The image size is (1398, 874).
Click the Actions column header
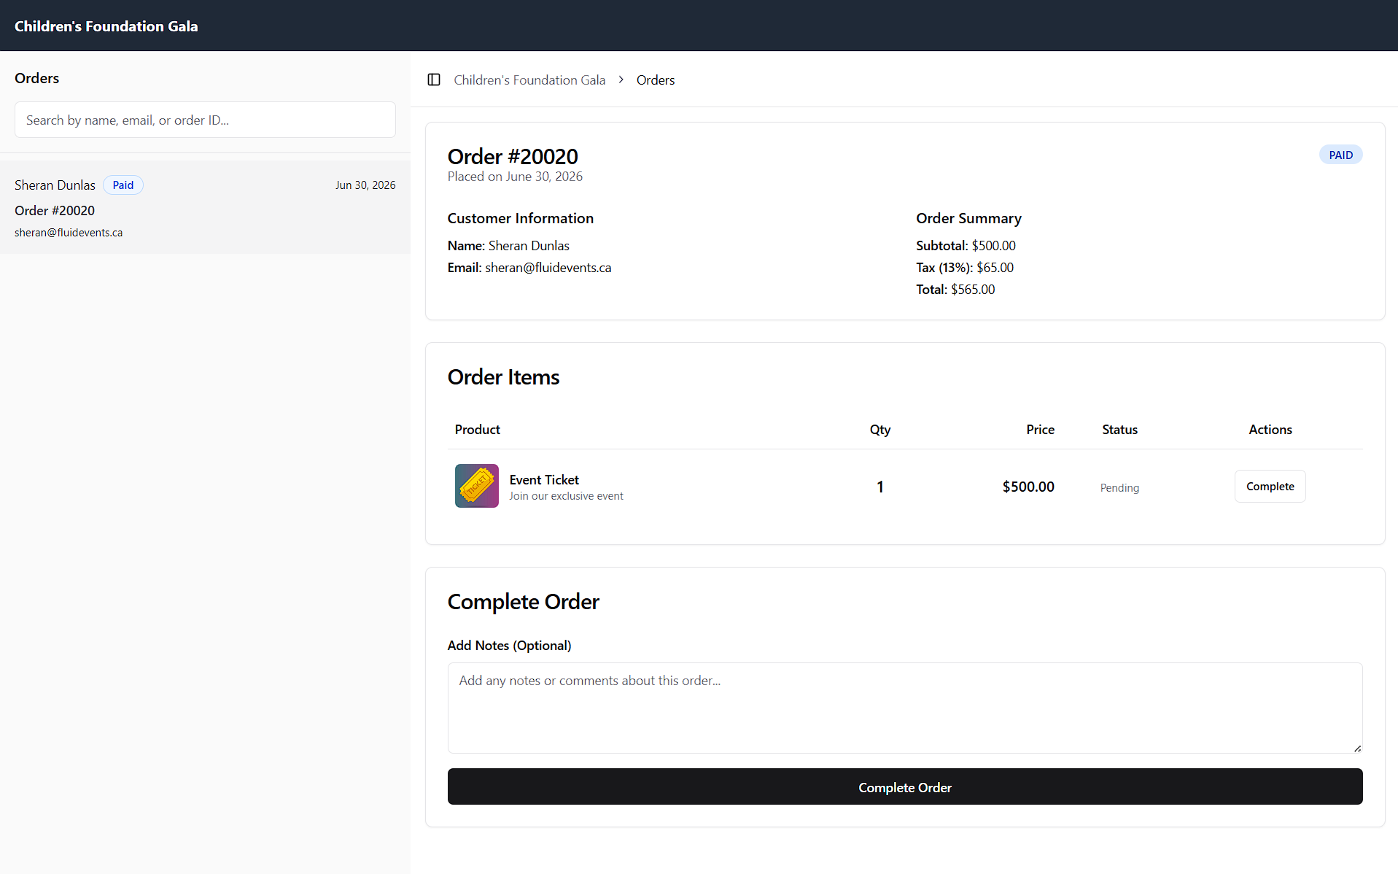(x=1270, y=430)
